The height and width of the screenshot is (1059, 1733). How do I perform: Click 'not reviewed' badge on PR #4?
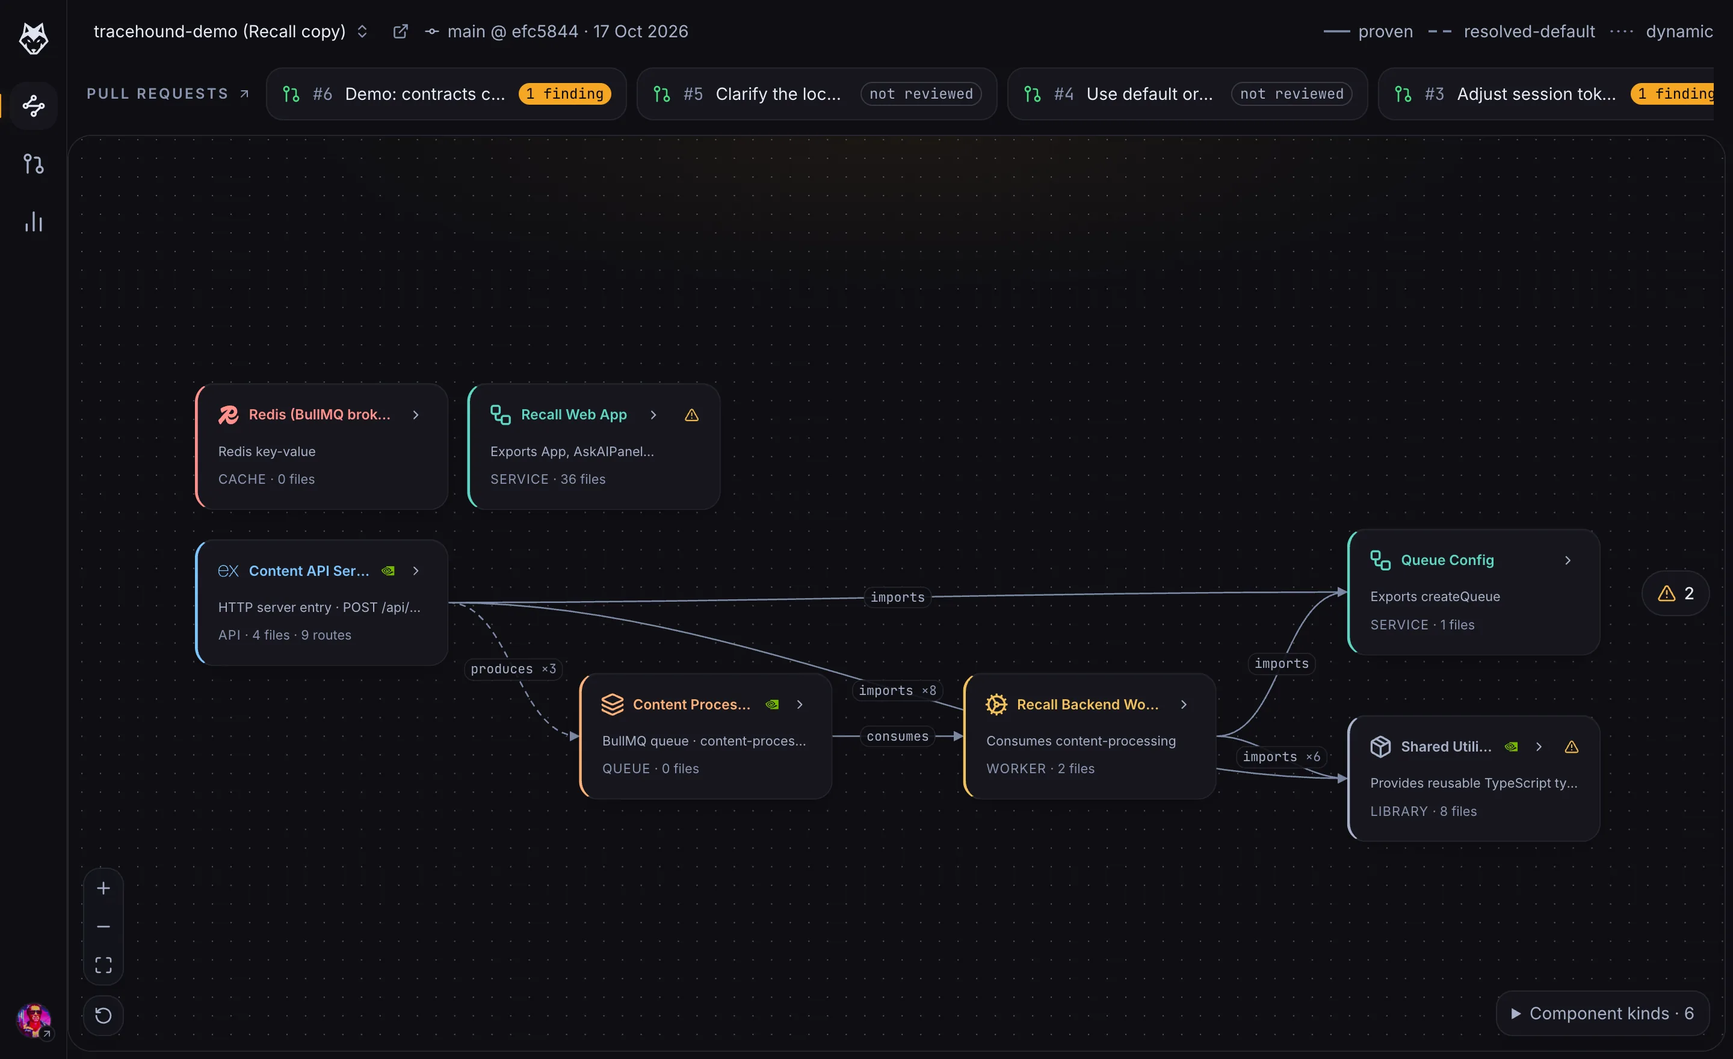point(1291,93)
